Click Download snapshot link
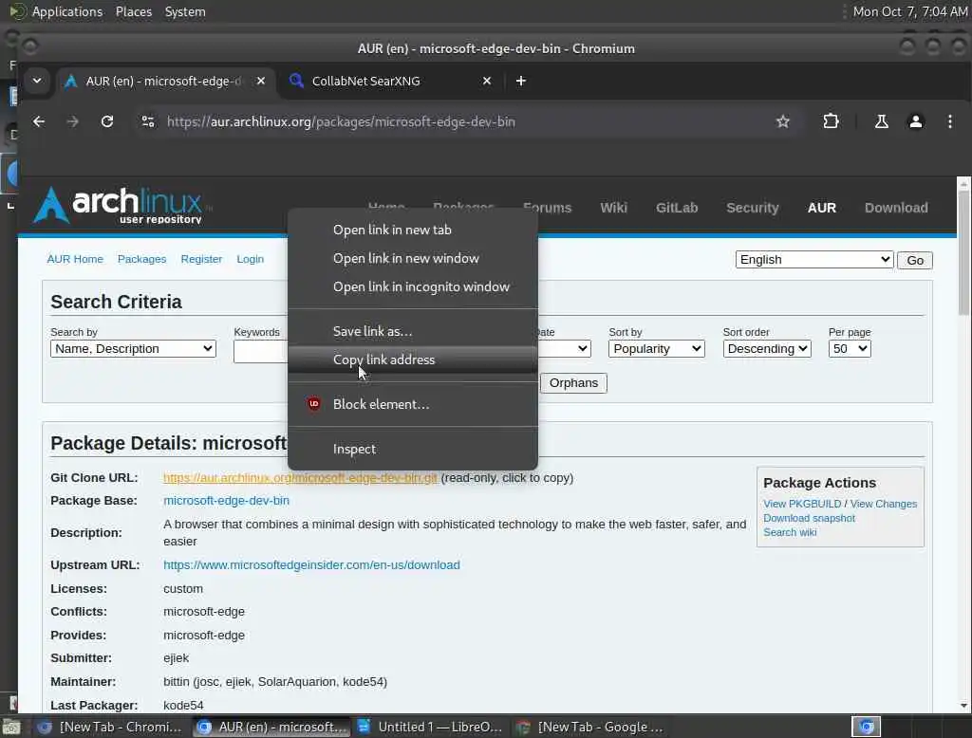The image size is (972, 738). click(809, 518)
